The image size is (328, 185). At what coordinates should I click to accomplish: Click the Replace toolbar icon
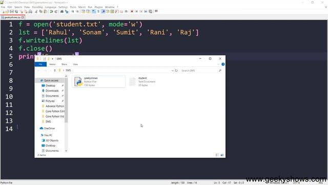67,11
